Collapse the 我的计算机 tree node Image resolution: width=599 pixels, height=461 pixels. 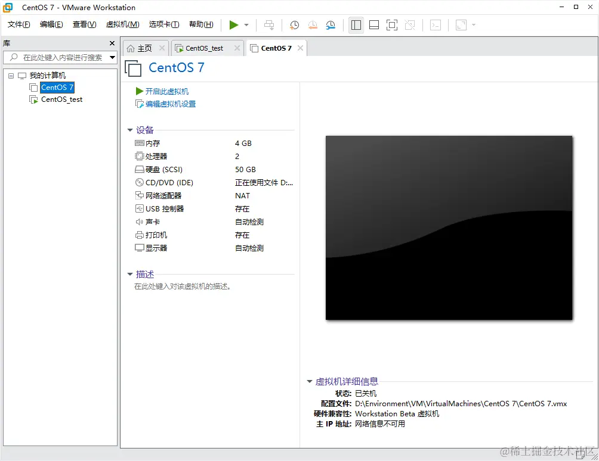point(10,75)
